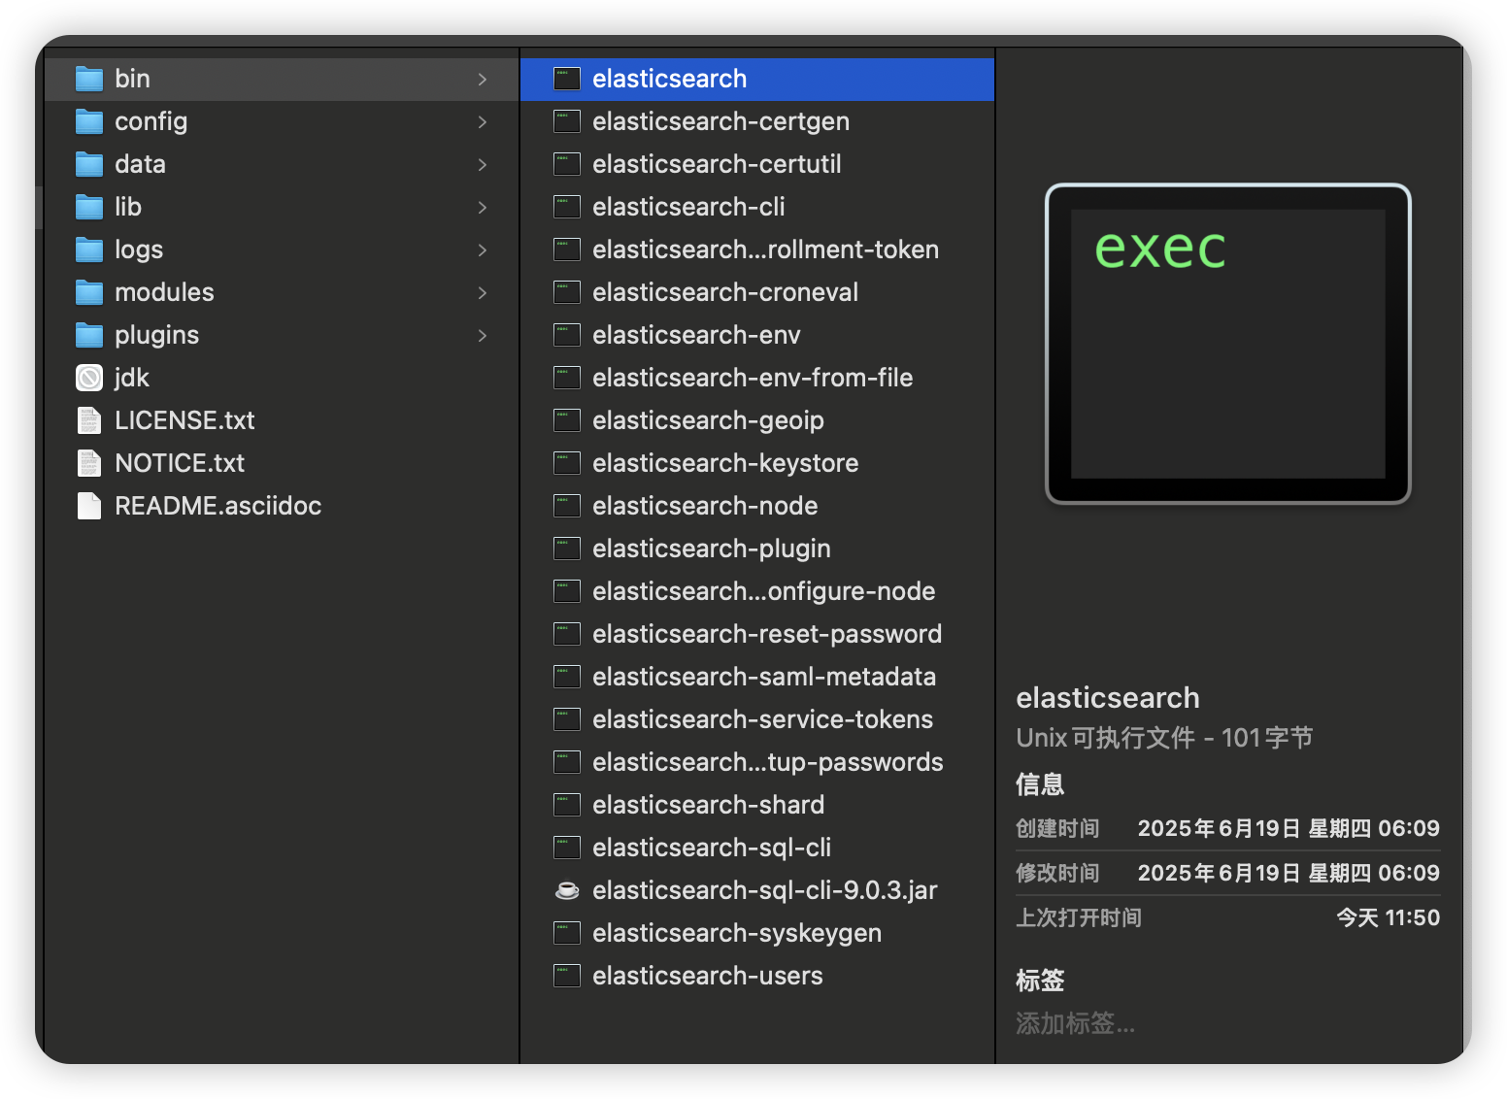Select the elasticsearch-sql-cli file name
Viewport: 1507px width, 1099px height.
pyautogui.click(x=712, y=848)
